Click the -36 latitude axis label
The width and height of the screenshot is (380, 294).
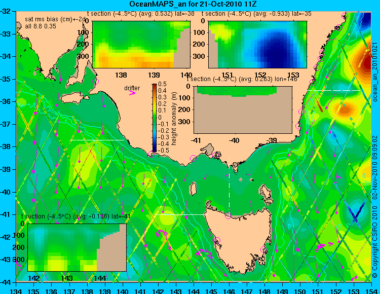tap(6, 101)
